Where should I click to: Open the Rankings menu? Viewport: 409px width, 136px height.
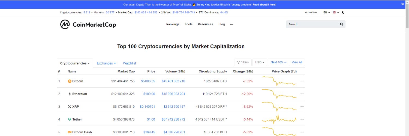point(173,24)
